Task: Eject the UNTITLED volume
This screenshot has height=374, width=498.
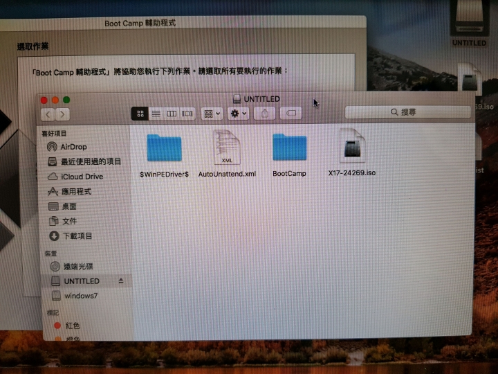Action: pyautogui.click(x=121, y=280)
